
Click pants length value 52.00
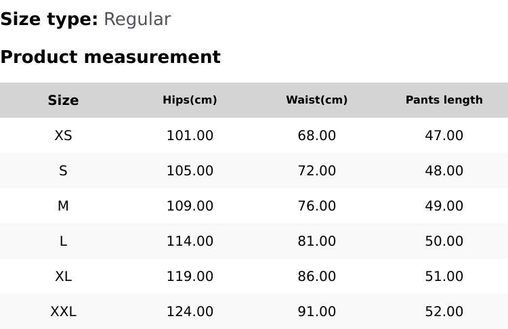click(x=444, y=311)
